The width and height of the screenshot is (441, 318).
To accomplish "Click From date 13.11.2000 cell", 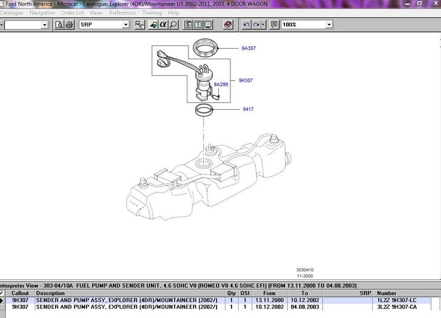I will [x=270, y=300].
